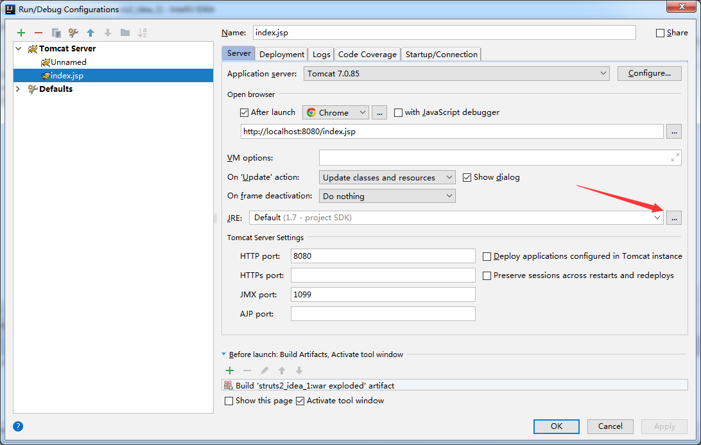Click the AJP port field
Viewport: 701px width, 445px height.
pos(383,313)
